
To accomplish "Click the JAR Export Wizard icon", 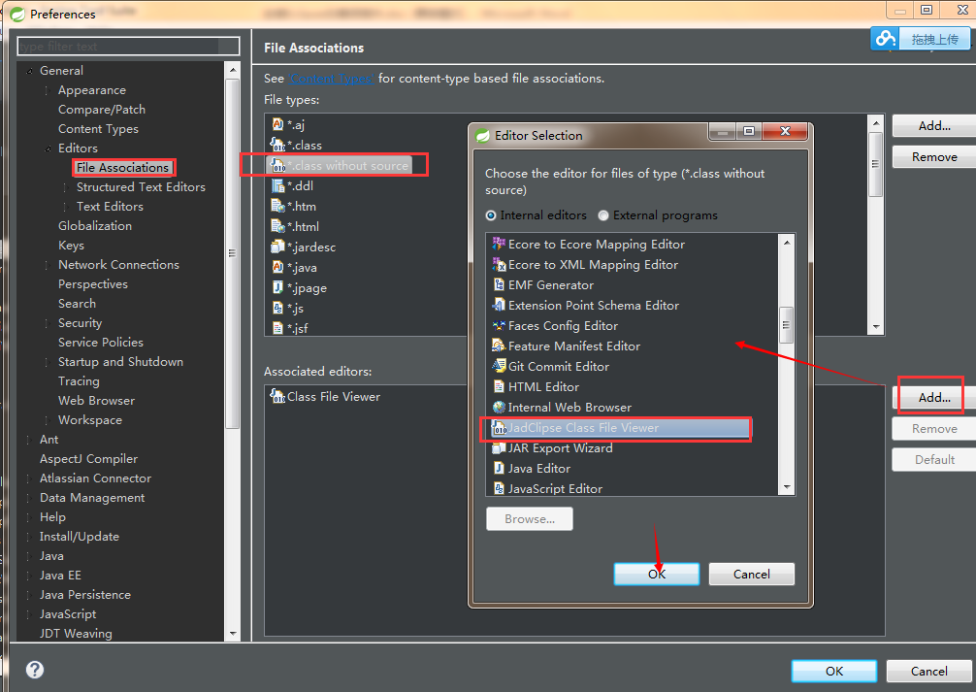I will coord(500,447).
